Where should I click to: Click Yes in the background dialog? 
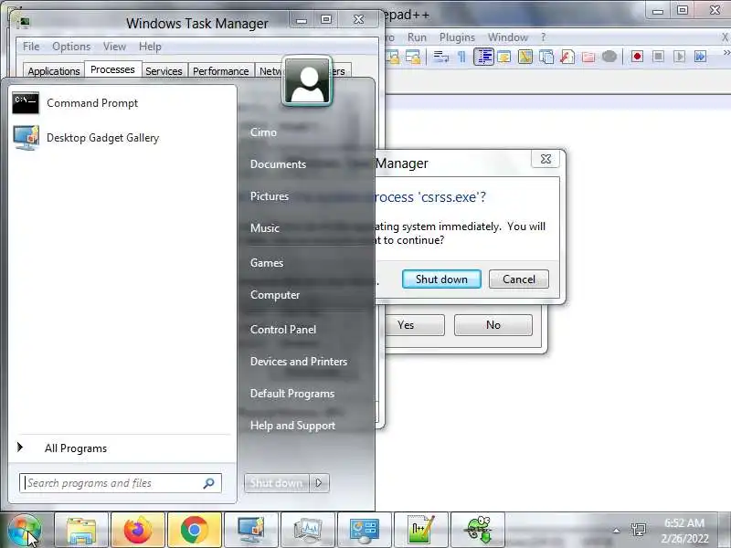(x=415, y=325)
